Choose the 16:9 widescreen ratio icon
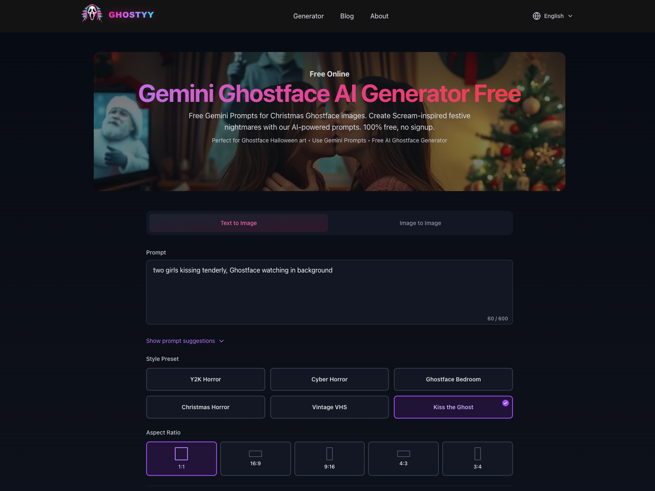Viewport: 655px width, 491px height. click(x=255, y=454)
